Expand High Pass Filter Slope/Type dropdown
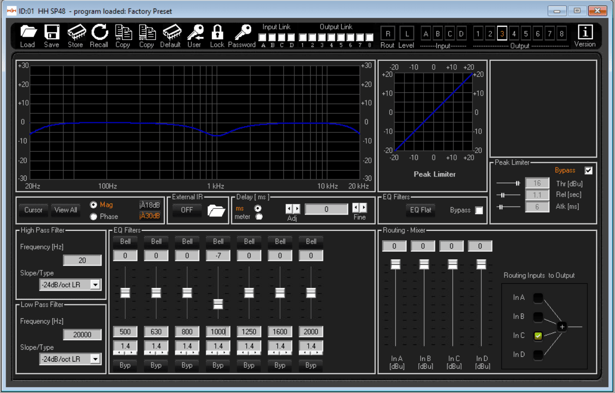Image resolution: width=615 pixels, height=393 pixels. pyautogui.click(x=95, y=285)
